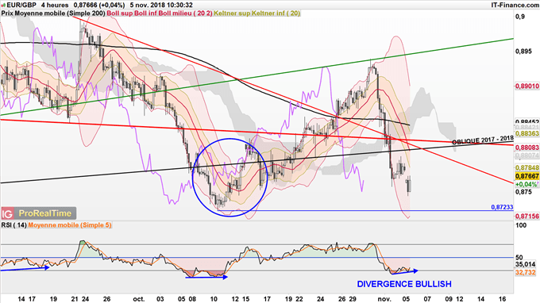Select 'Boll sup Boll inf Boll milieu (20 2)' label
This screenshot has height=303, width=540.
[x=160, y=13]
